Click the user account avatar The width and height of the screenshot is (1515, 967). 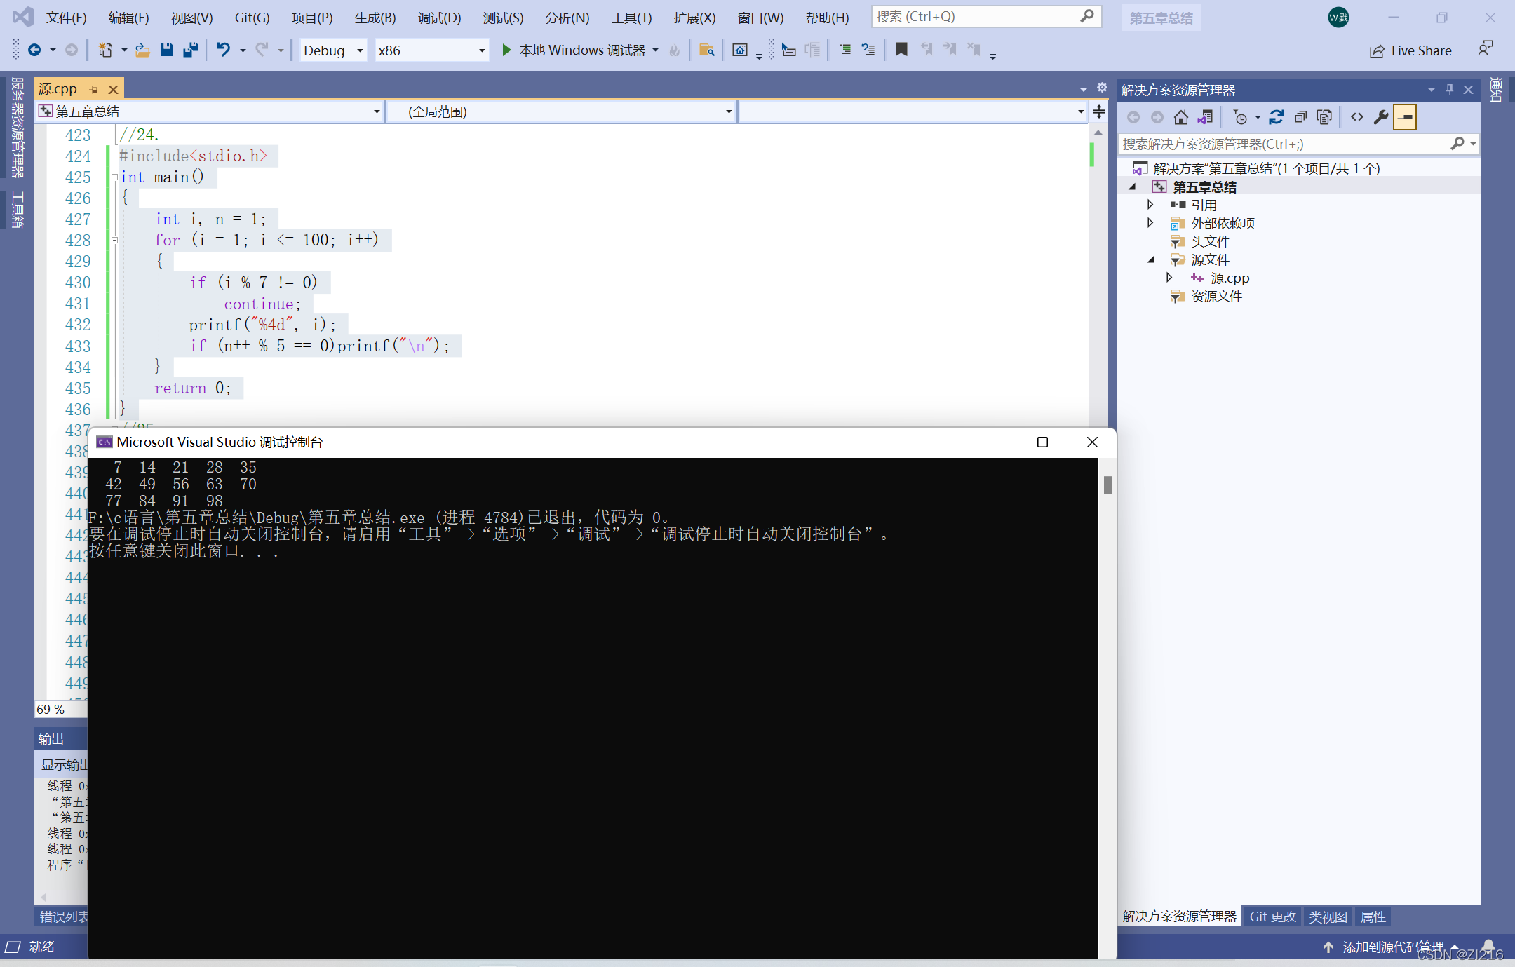(1338, 18)
